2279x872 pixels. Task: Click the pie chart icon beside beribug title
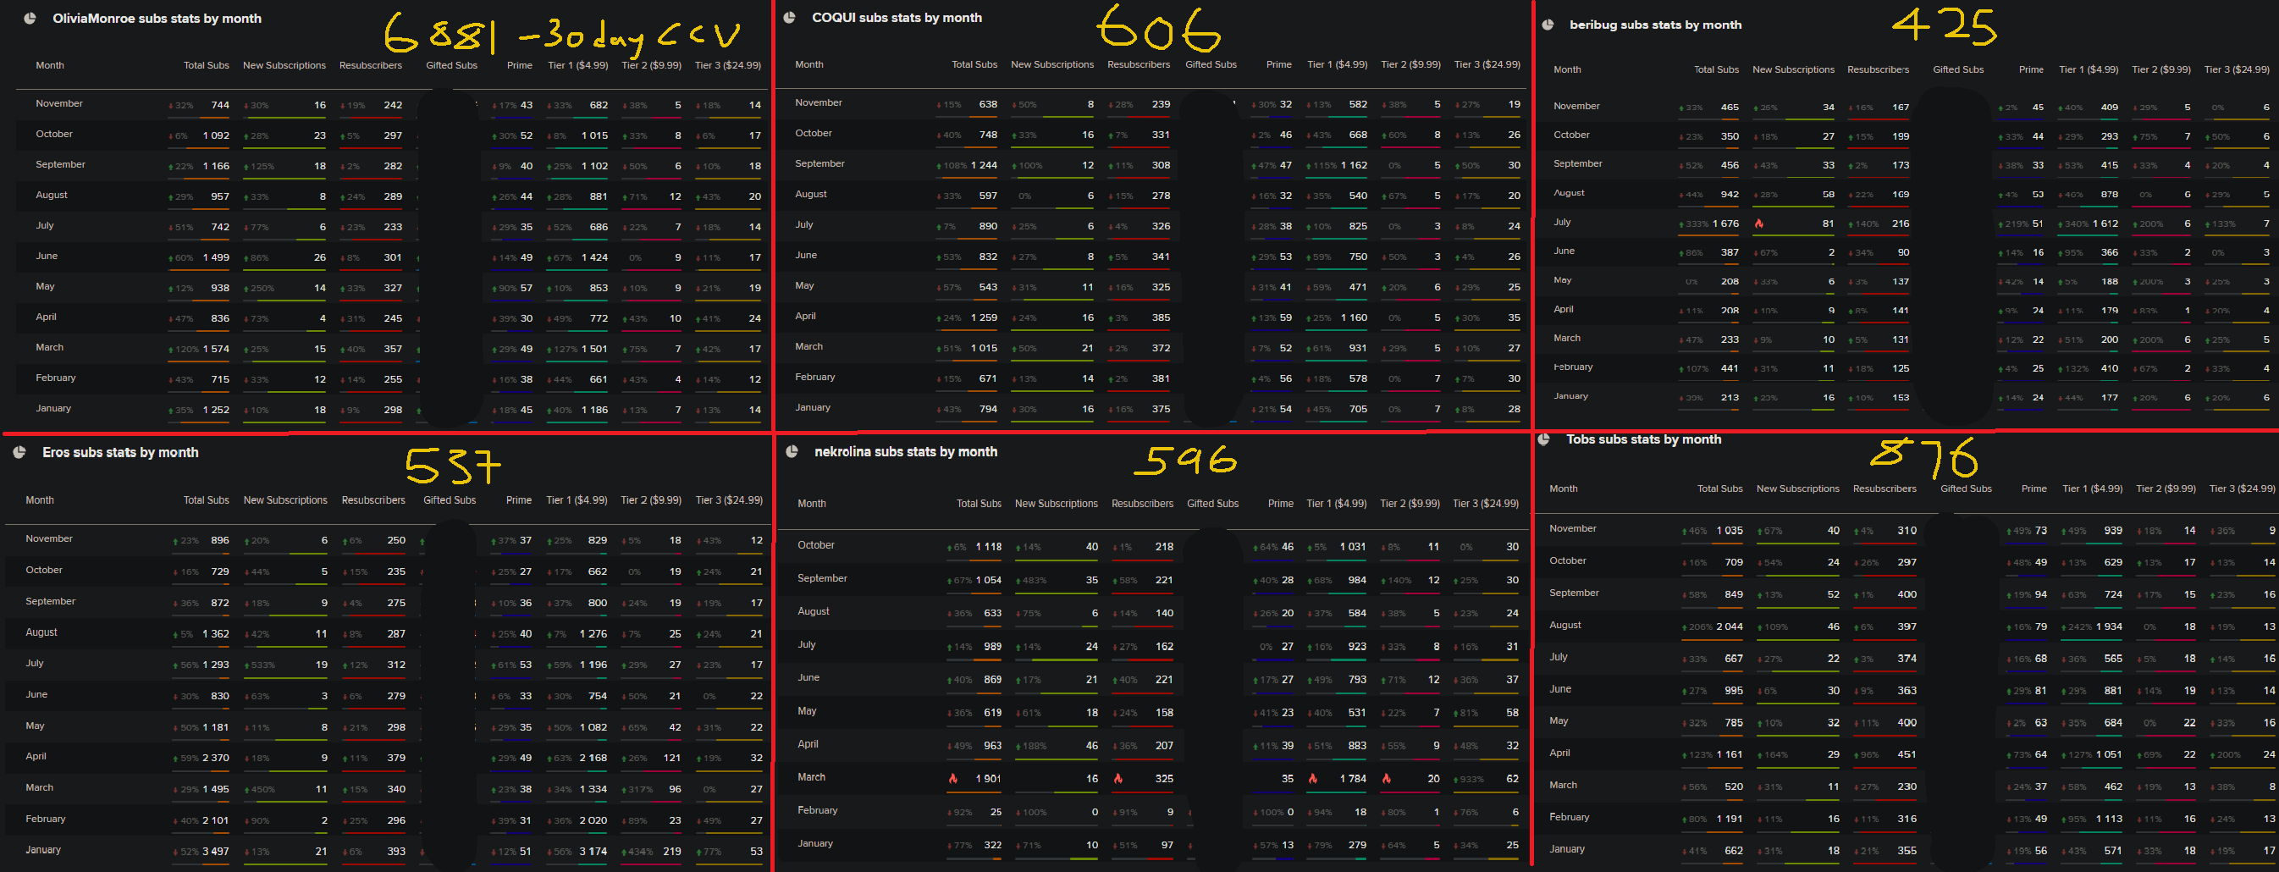[1548, 25]
